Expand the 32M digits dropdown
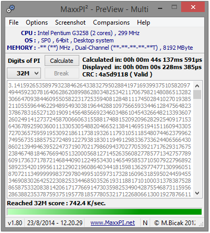This screenshot has height=233, width=210. [x=24, y=73]
